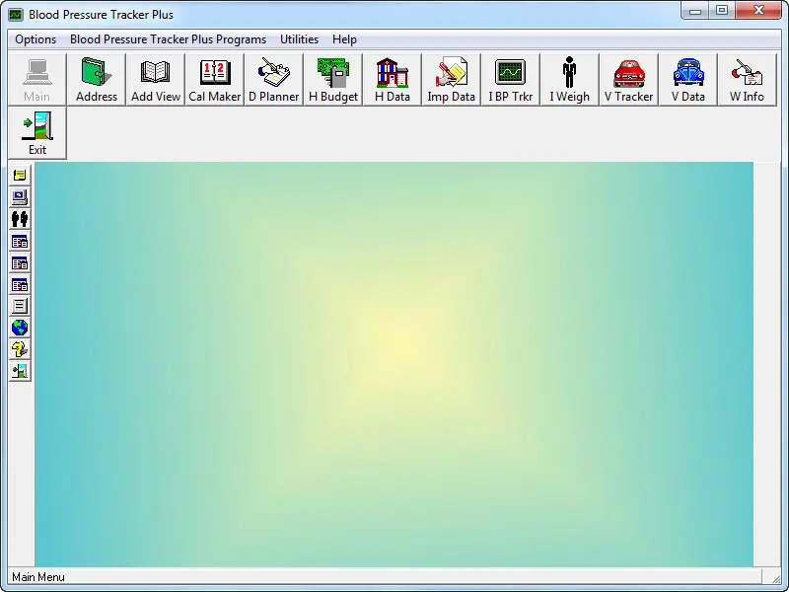Click the application icon in title bar
The width and height of the screenshot is (789, 592).
click(x=16, y=15)
